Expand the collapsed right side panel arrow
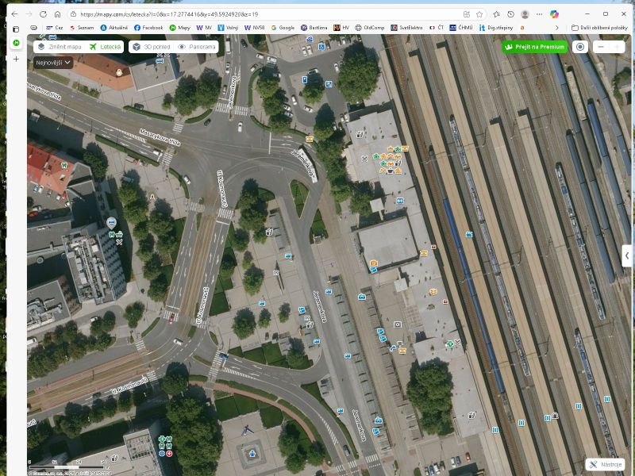Viewport: 635px width, 476px height. pyautogui.click(x=627, y=255)
